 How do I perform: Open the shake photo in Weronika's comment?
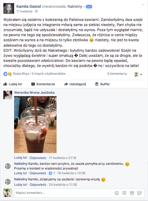coord(35,125)
